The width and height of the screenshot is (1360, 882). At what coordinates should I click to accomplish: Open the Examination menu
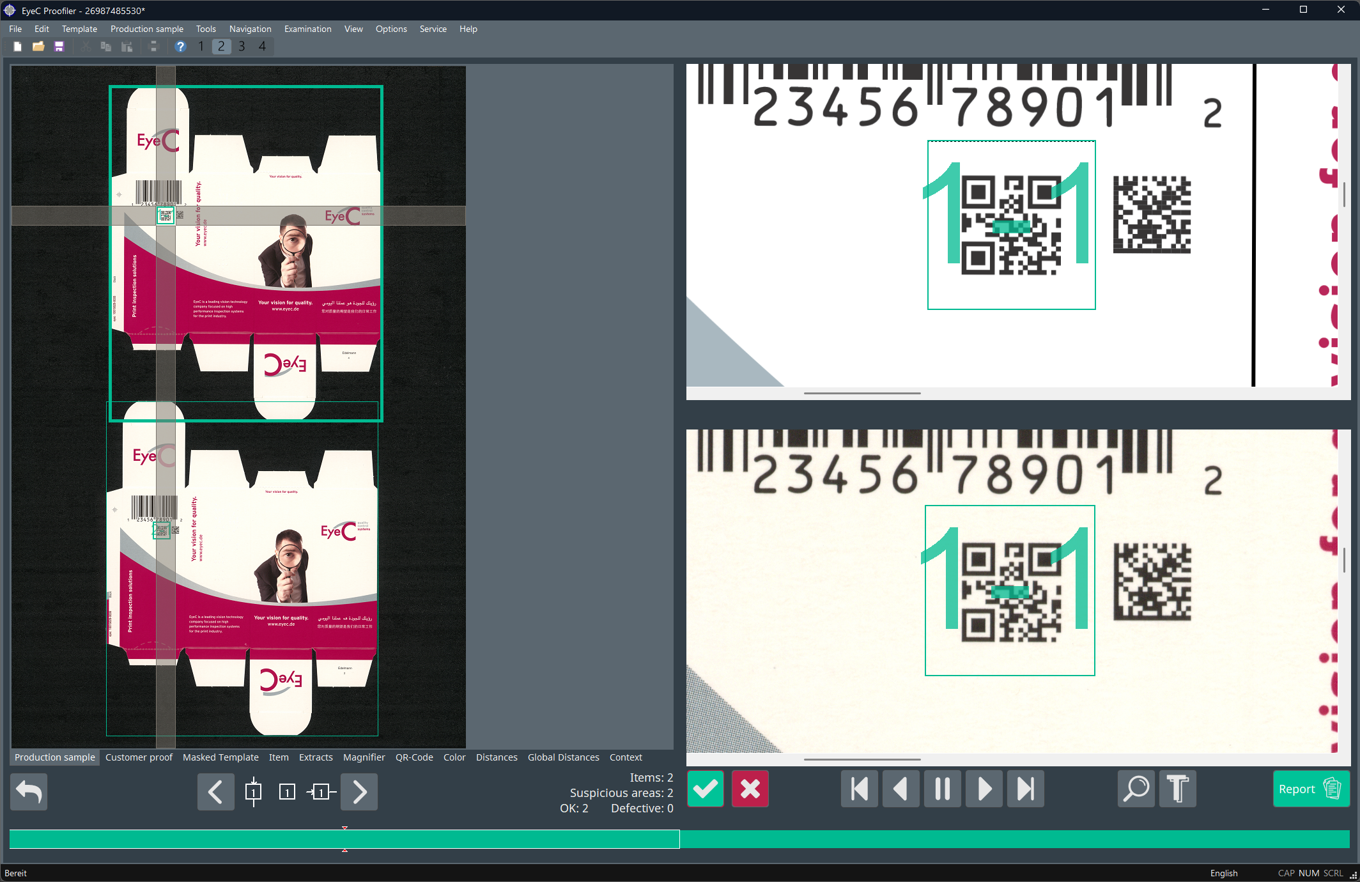(308, 29)
